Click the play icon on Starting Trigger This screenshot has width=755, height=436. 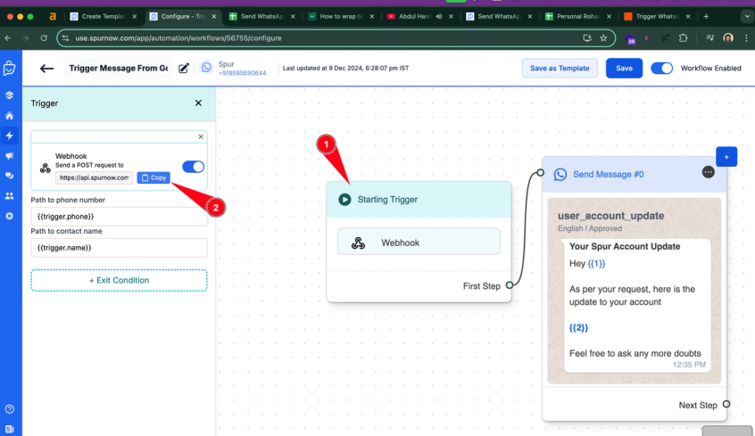click(344, 199)
